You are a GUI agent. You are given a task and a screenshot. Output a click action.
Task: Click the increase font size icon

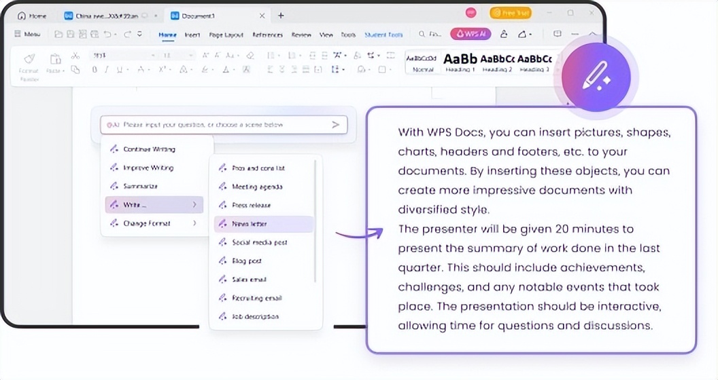tap(205, 55)
